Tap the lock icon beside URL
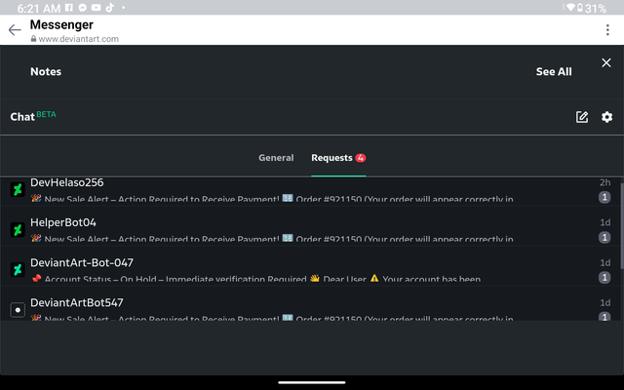624x390 pixels. pyautogui.click(x=33, y=39)
